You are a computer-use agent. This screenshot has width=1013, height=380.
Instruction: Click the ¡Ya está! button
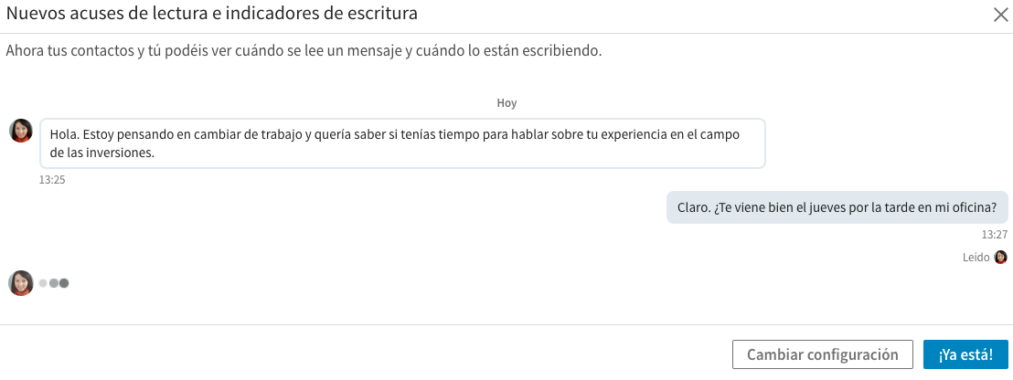coord(965,354)
